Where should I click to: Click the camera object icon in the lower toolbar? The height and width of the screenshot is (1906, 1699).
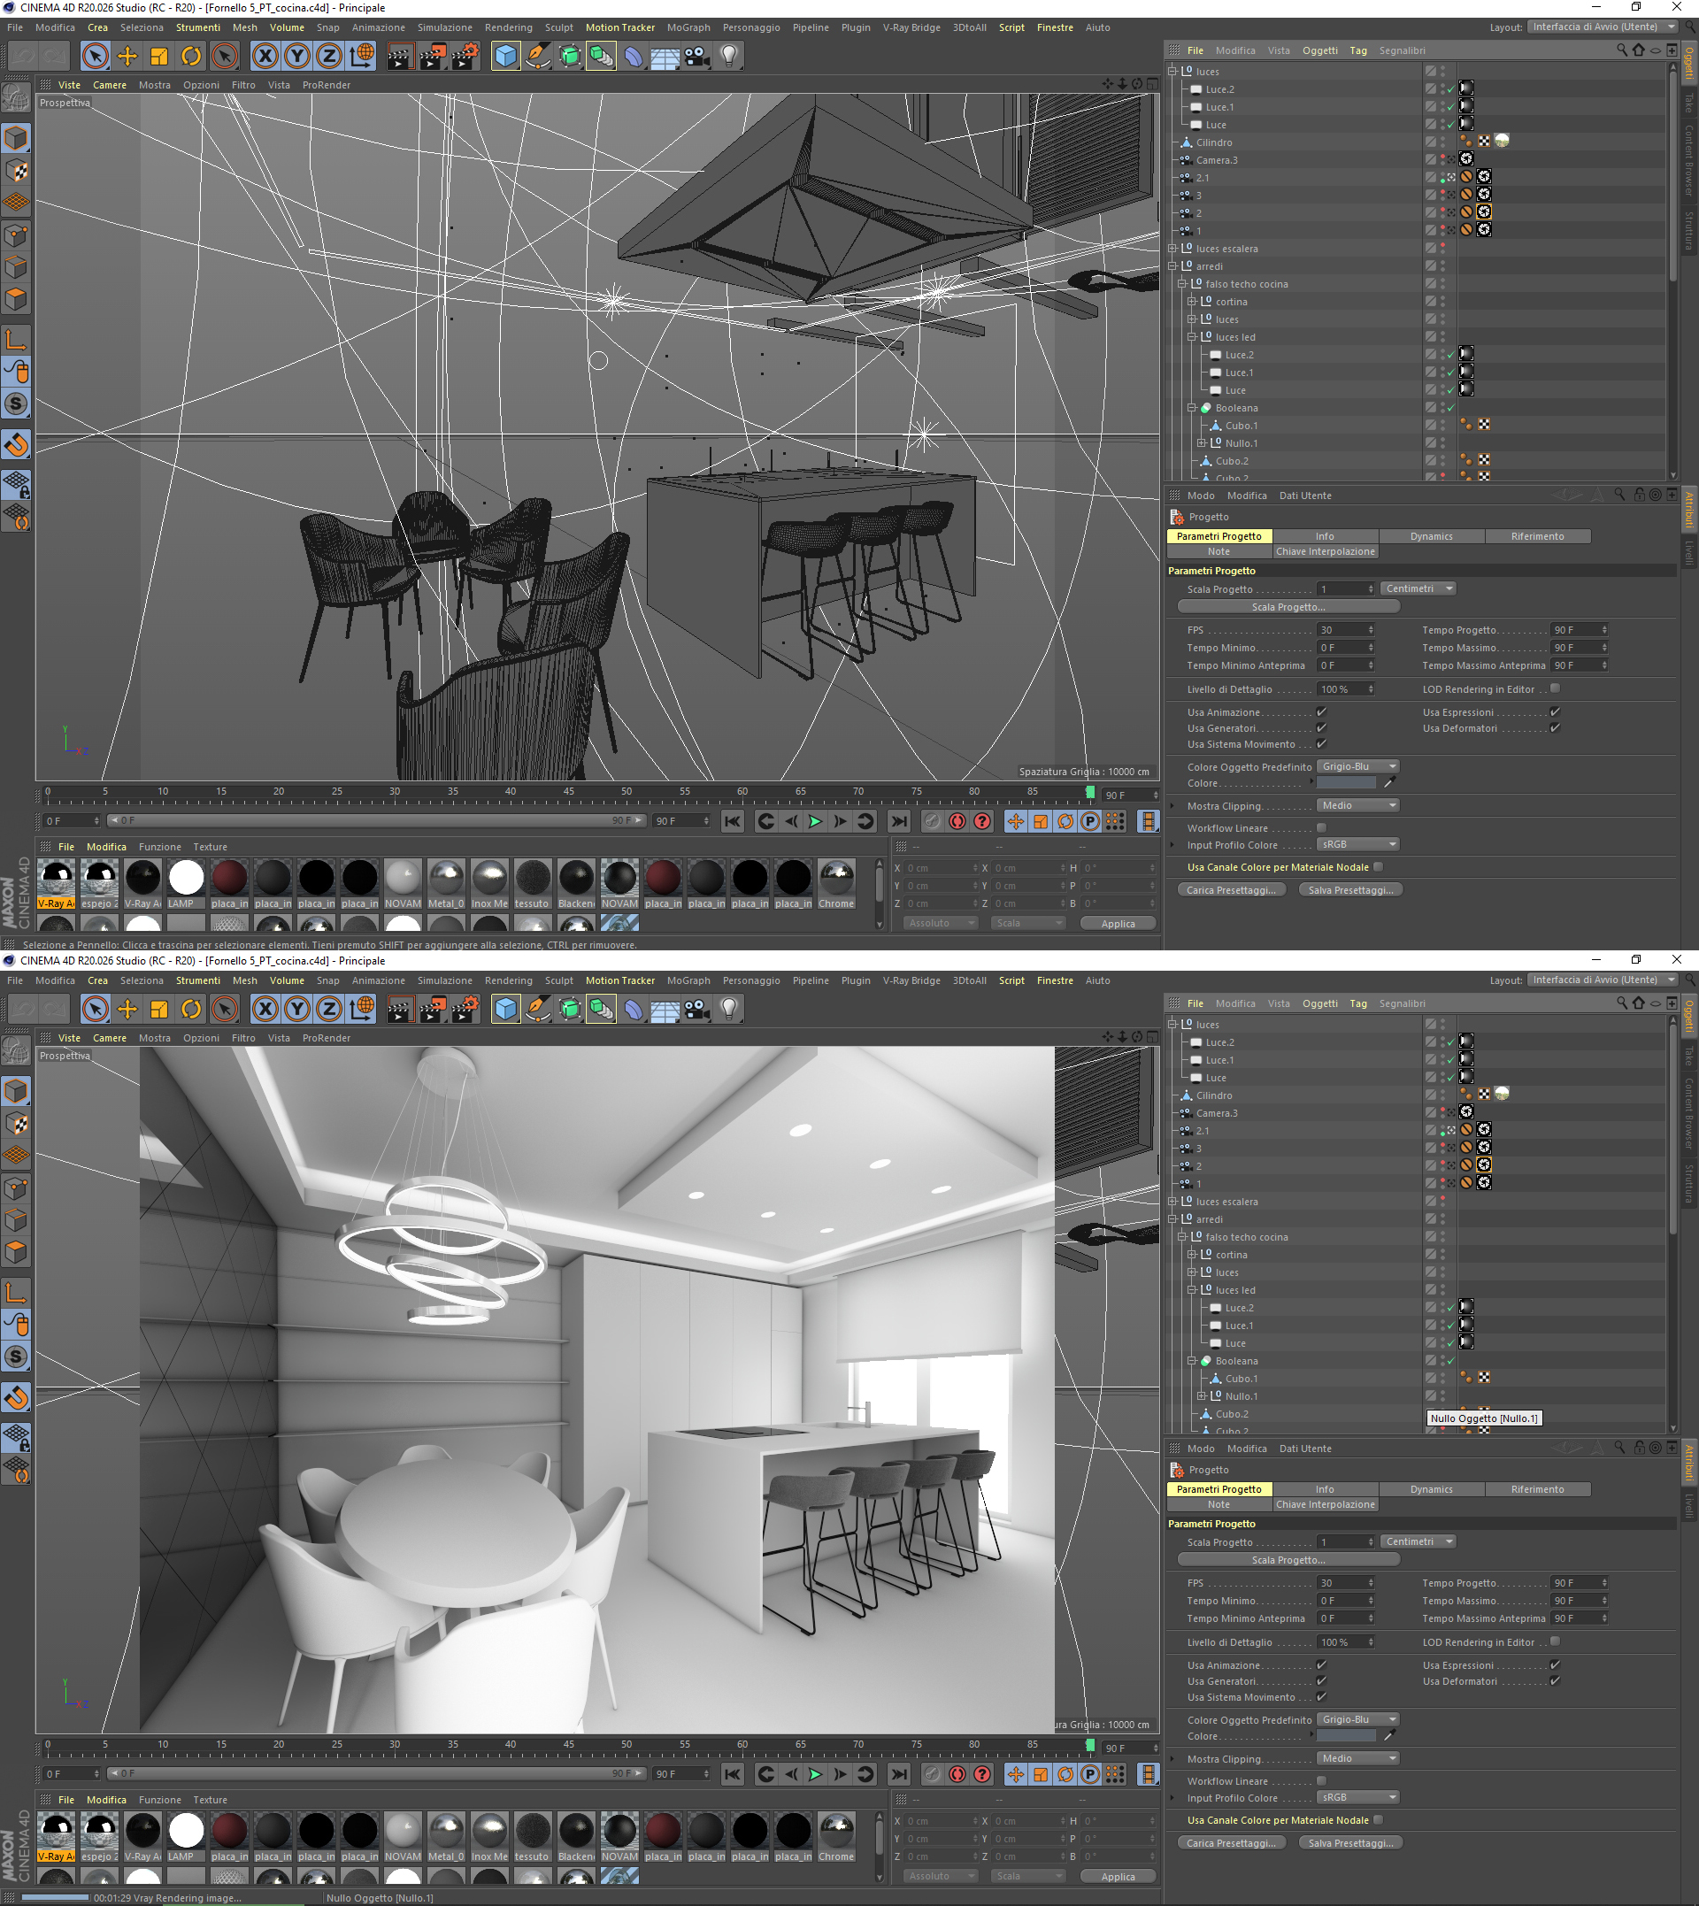pos(696,1009)
